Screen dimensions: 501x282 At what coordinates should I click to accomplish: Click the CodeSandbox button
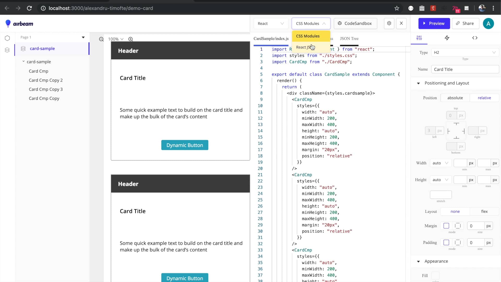click(x=355, y=23)
